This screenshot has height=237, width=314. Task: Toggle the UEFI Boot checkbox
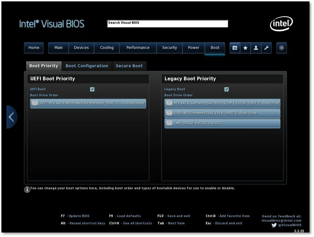tap(92, 89)
